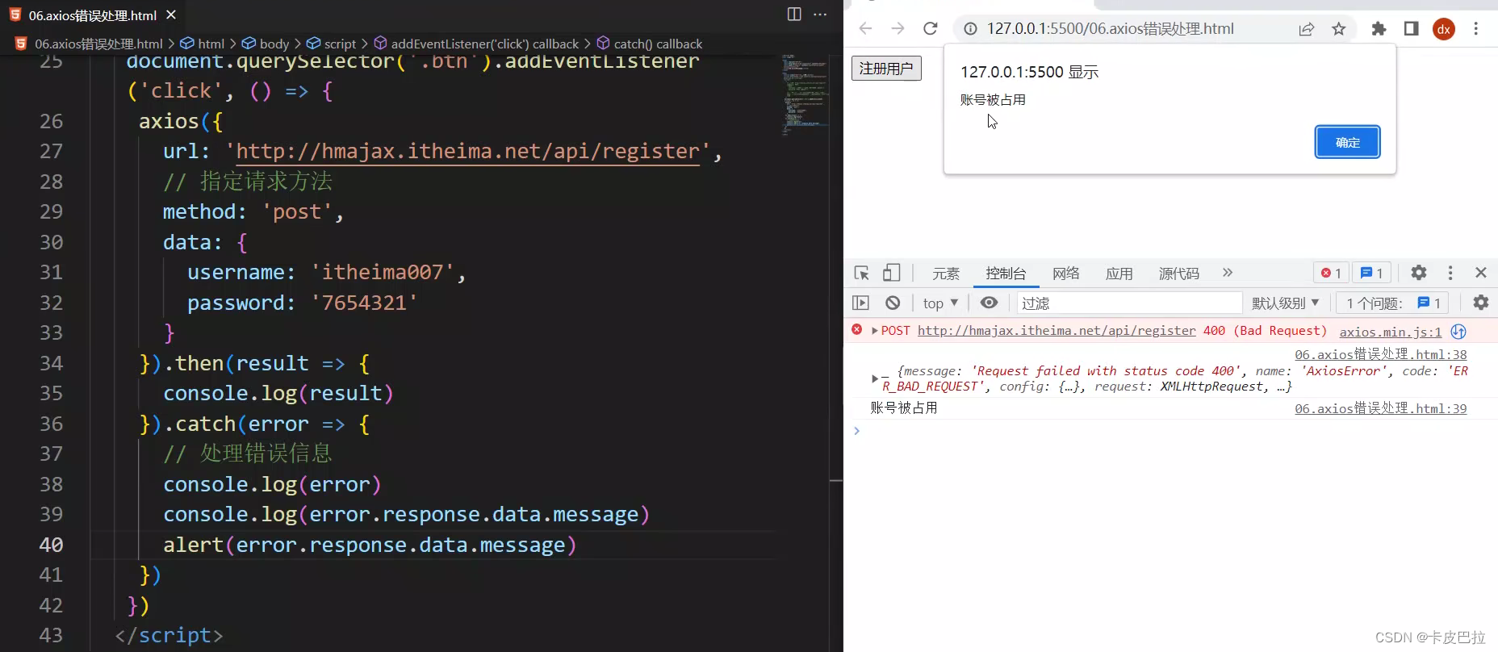The width and height of the screenshot is (1498, 652).
Task: Expand the POST 400 error entry
Action: coord(875,331)
